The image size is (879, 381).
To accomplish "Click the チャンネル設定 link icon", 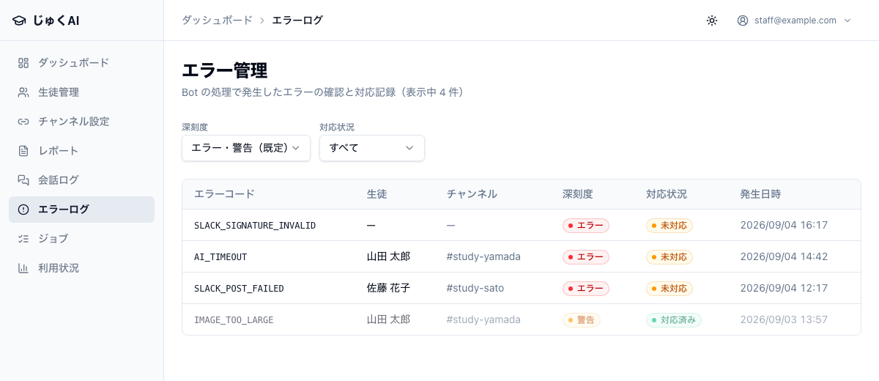I will pyautogui.click(x=23, y=122).
